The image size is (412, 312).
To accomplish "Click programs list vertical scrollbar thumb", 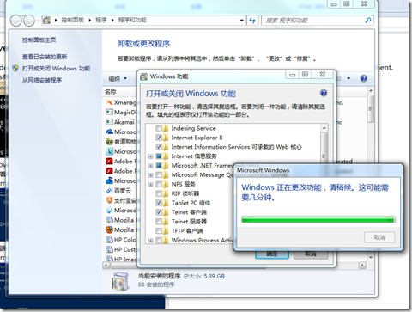I will point(371,109).
